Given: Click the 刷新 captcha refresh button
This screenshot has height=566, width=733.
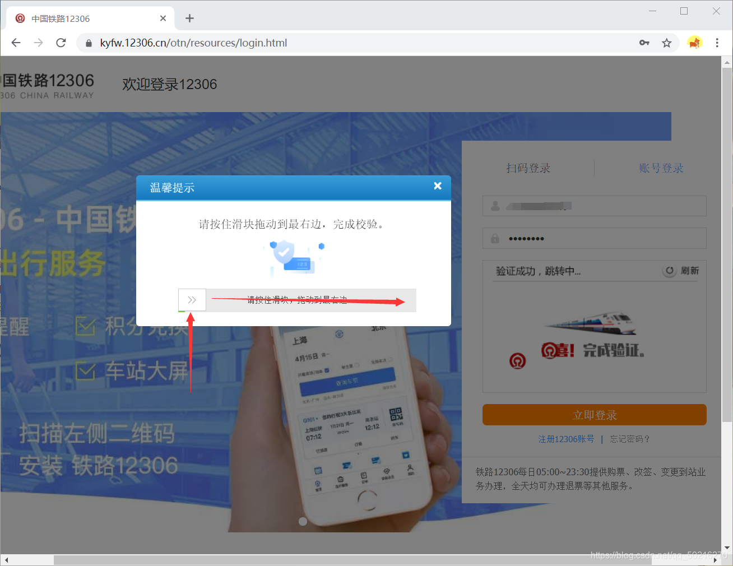Looking at the screenshot, I should [681, 271].
